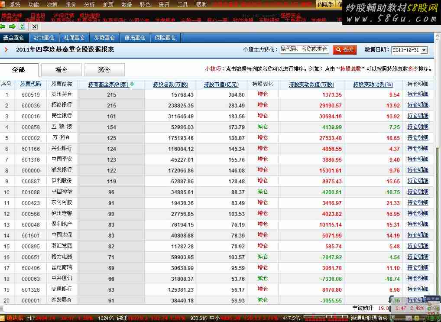Image resolution: width=441 pixels, height=322 pixels.
Task: Open 持仓明细 for 中国太保
Action: (x=418, y=235)
